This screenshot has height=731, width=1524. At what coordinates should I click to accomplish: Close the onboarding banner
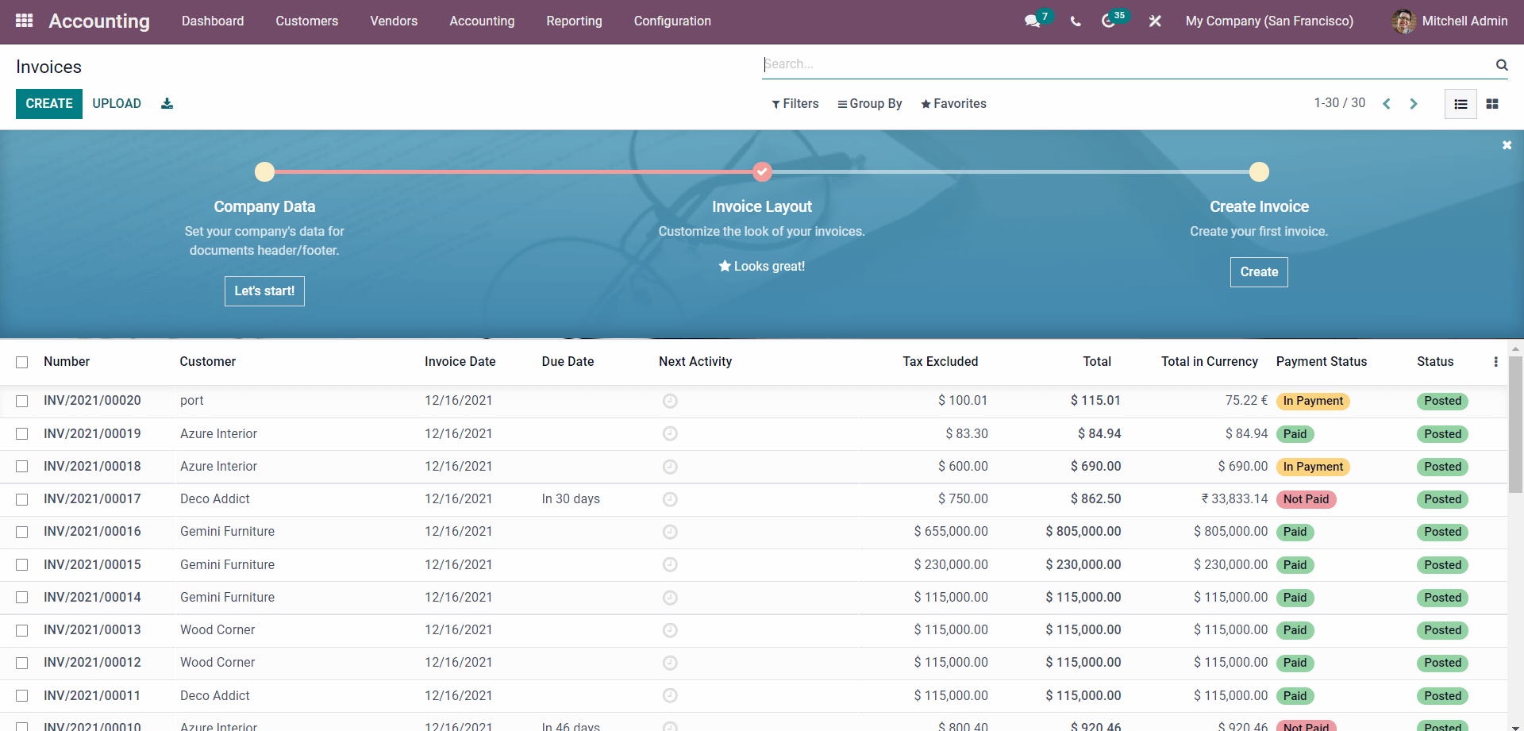[x=1507, y=145]
